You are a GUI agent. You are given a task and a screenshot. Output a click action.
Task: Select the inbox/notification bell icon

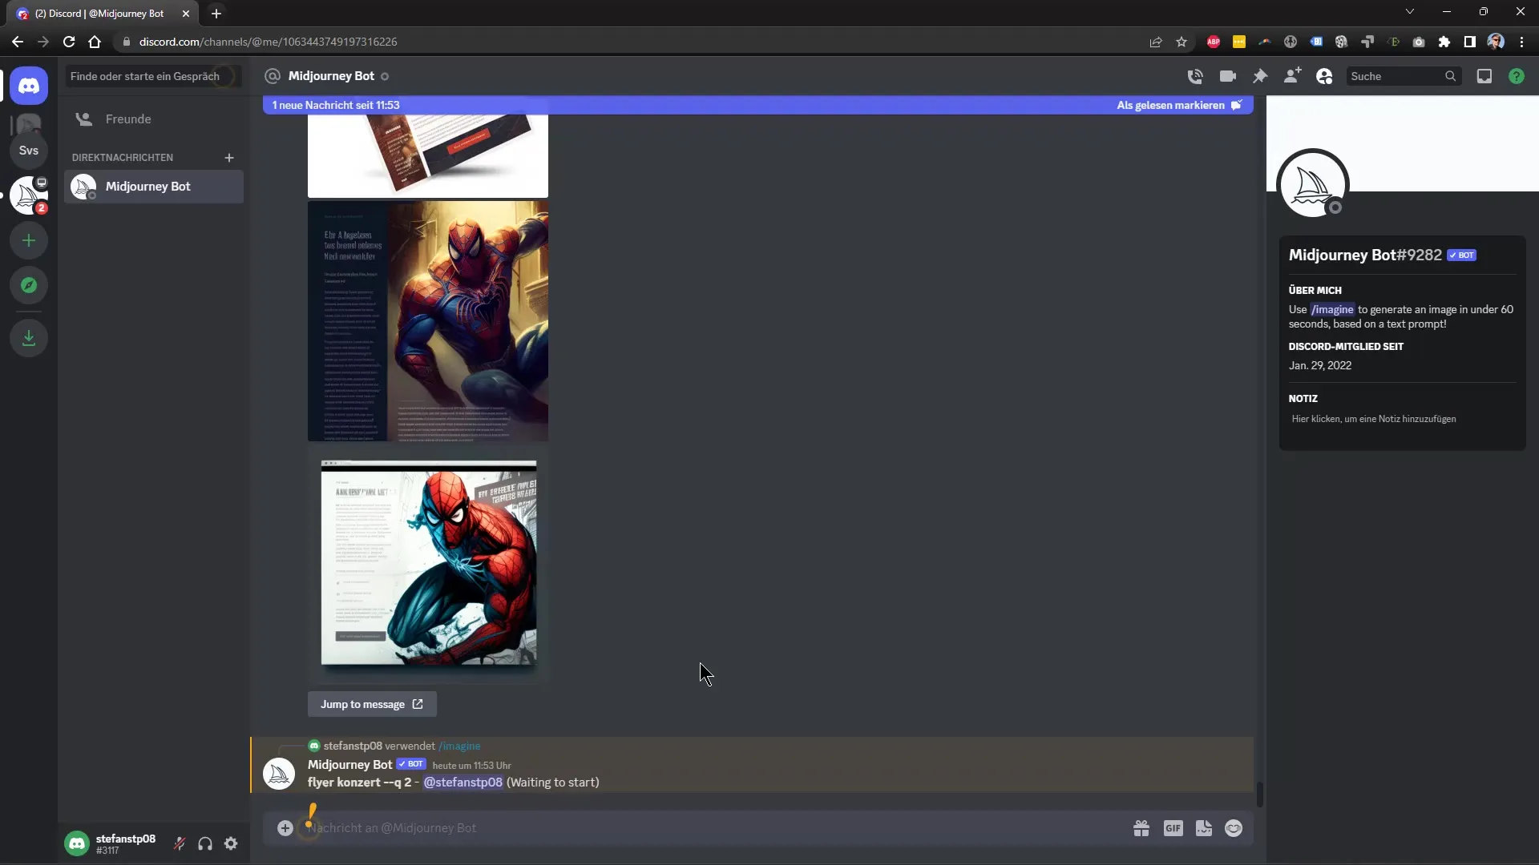point(1484,75)
